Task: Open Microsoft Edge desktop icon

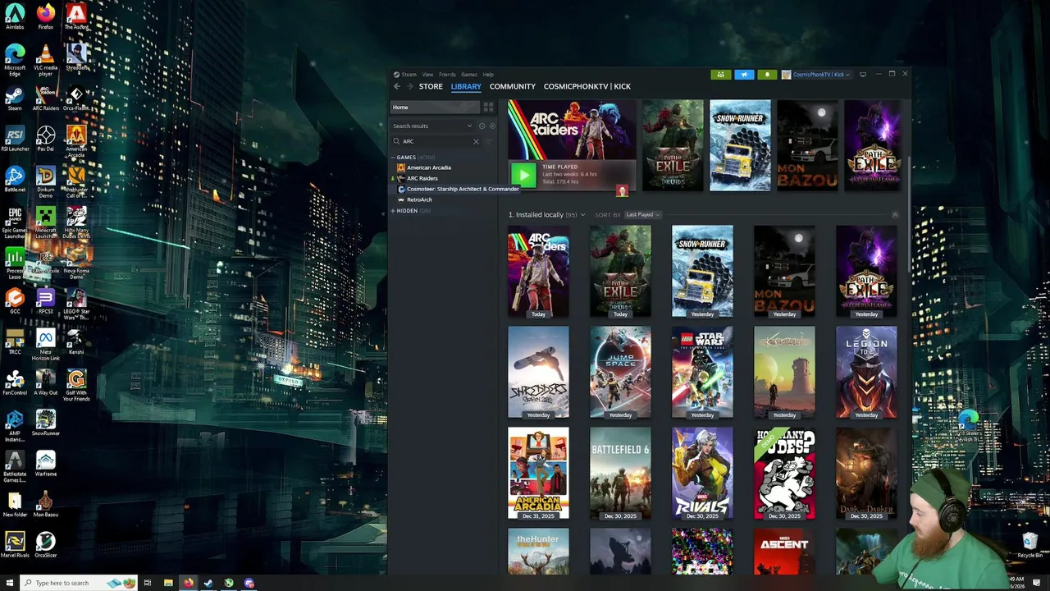Action: (x=15, y=59)
